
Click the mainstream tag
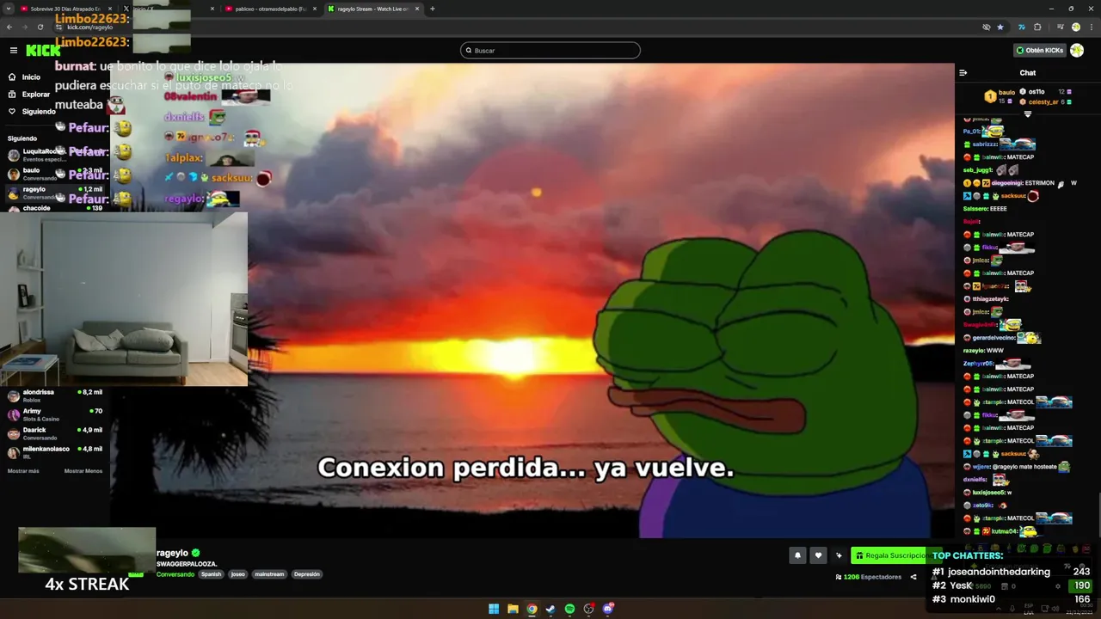click(x=269, y=574)
